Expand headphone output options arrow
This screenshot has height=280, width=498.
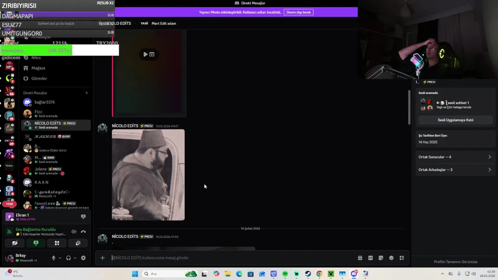coord(75,258)
